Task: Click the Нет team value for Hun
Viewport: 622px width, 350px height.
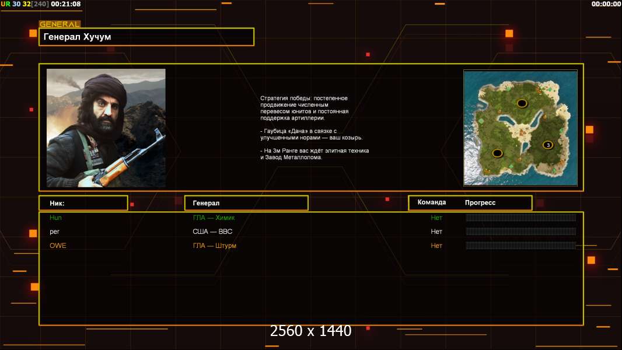Action: (x=436, y=218)
